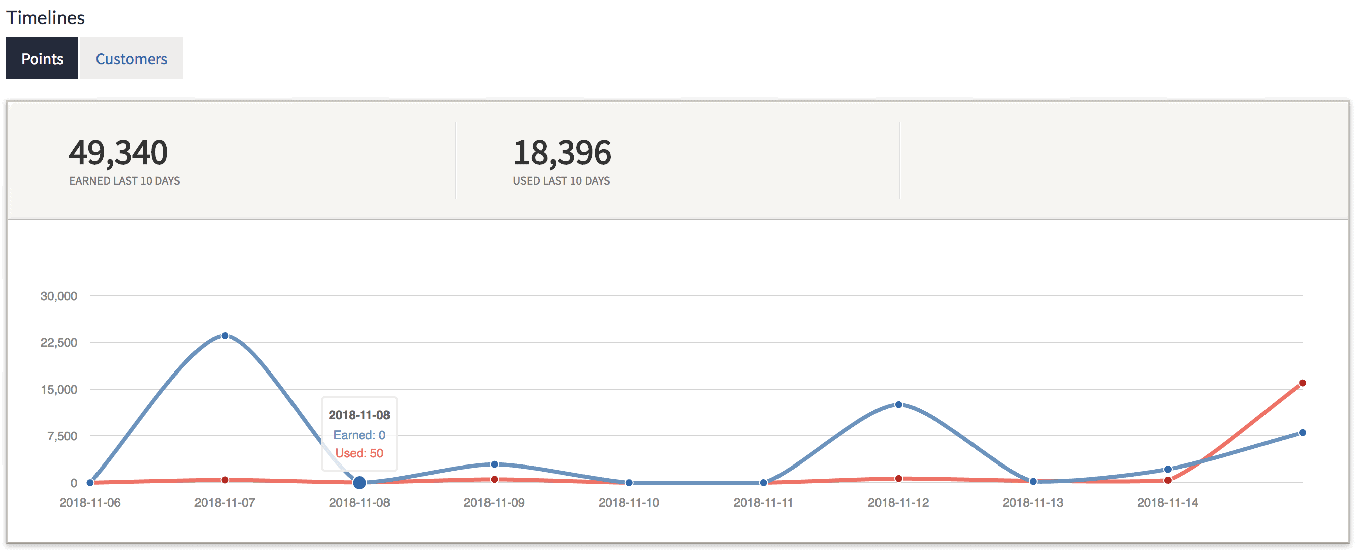Click the red Used point on 2018-11-09
This screenshot has height=558, width=1362.
pos(495,479)
